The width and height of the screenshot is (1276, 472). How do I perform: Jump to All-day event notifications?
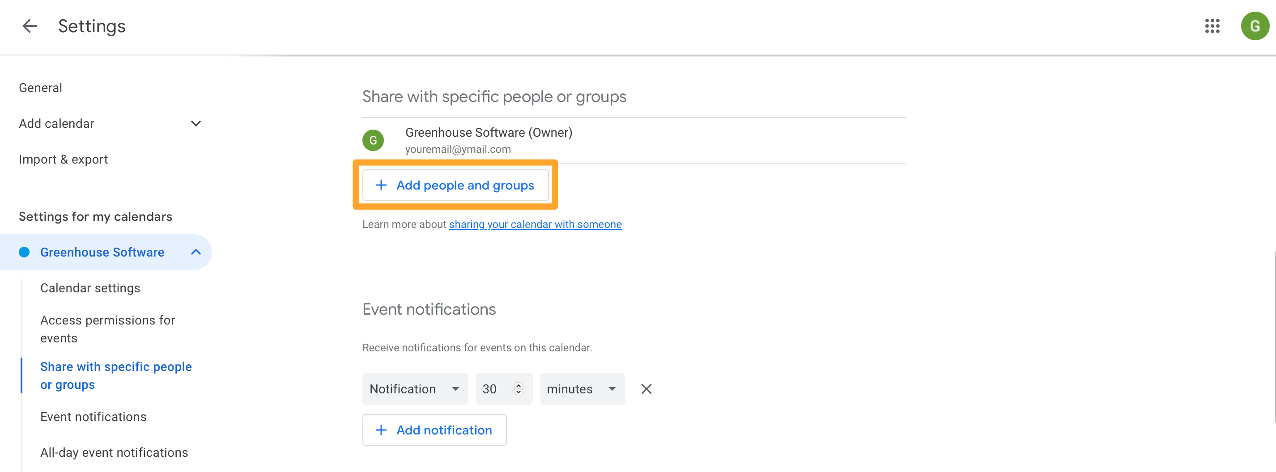[x=114, y=452]
